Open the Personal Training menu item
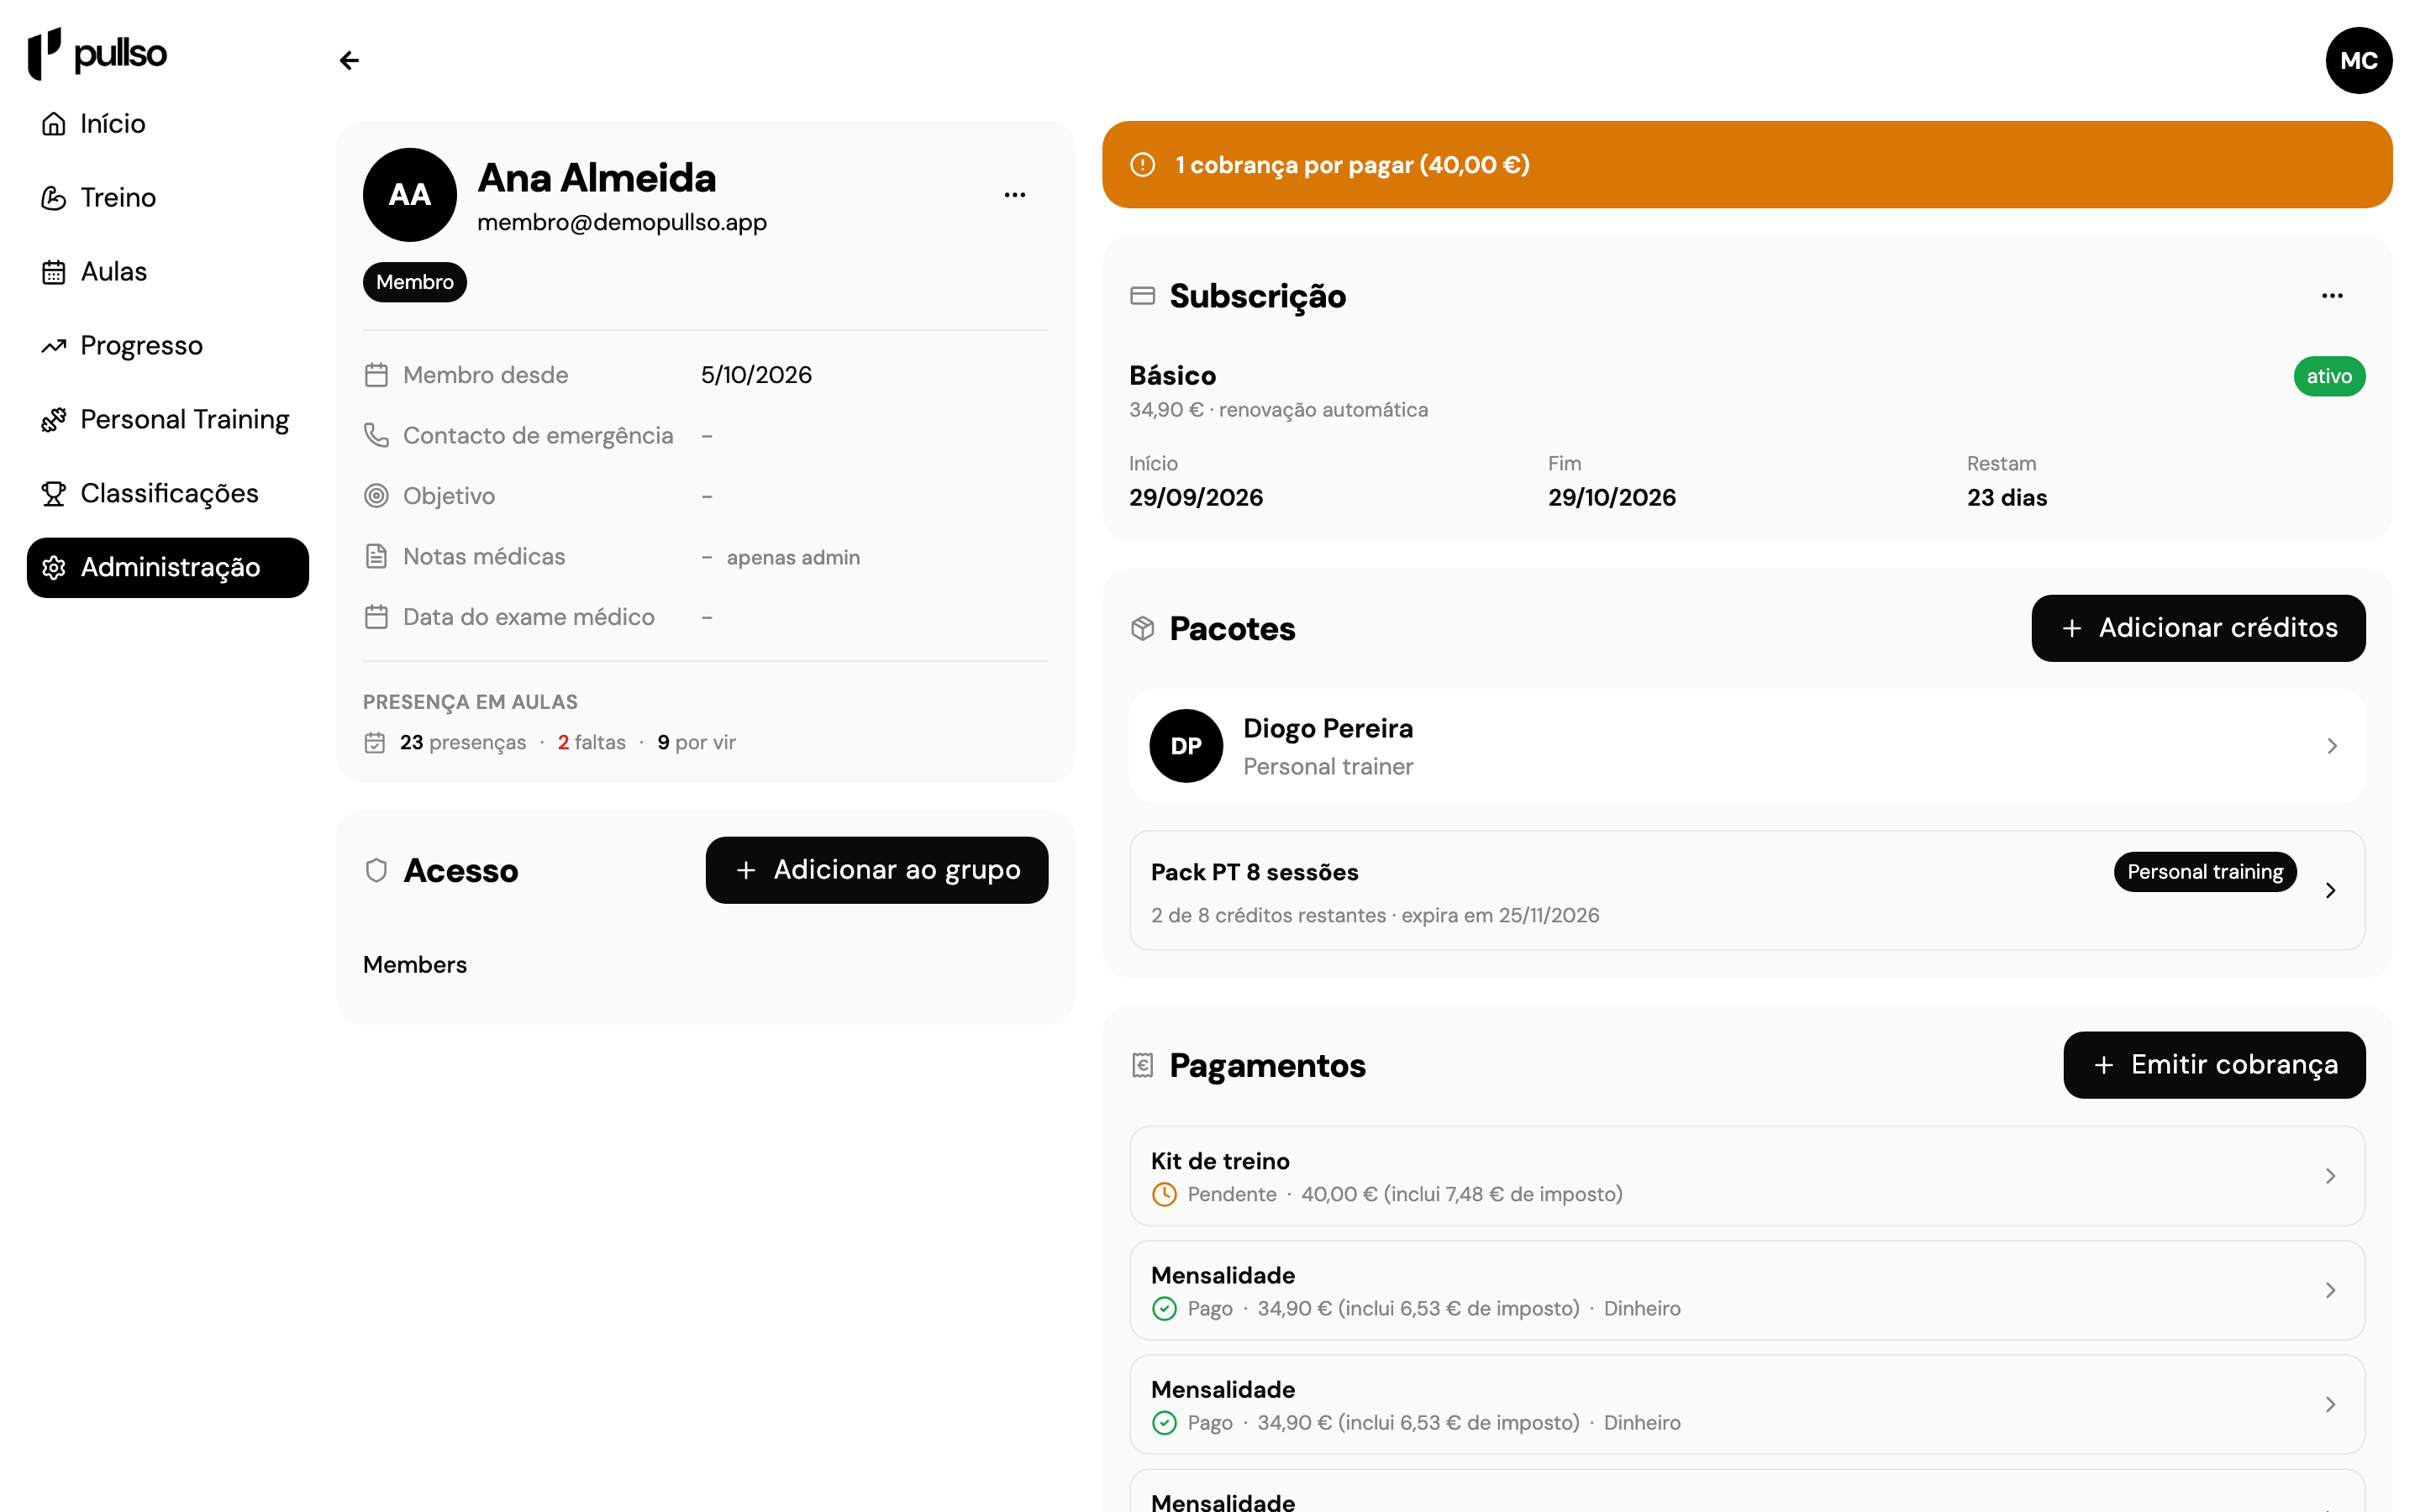 tap(168, 420)
